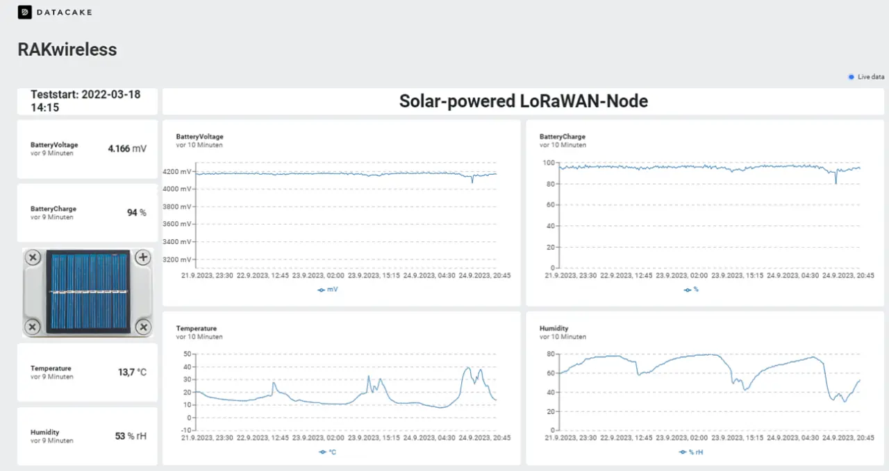This screenshot has height=471, width=889.
Task: Click the Solar-powered LoRaWAN-Node title banner
Action: pos(524,101)
